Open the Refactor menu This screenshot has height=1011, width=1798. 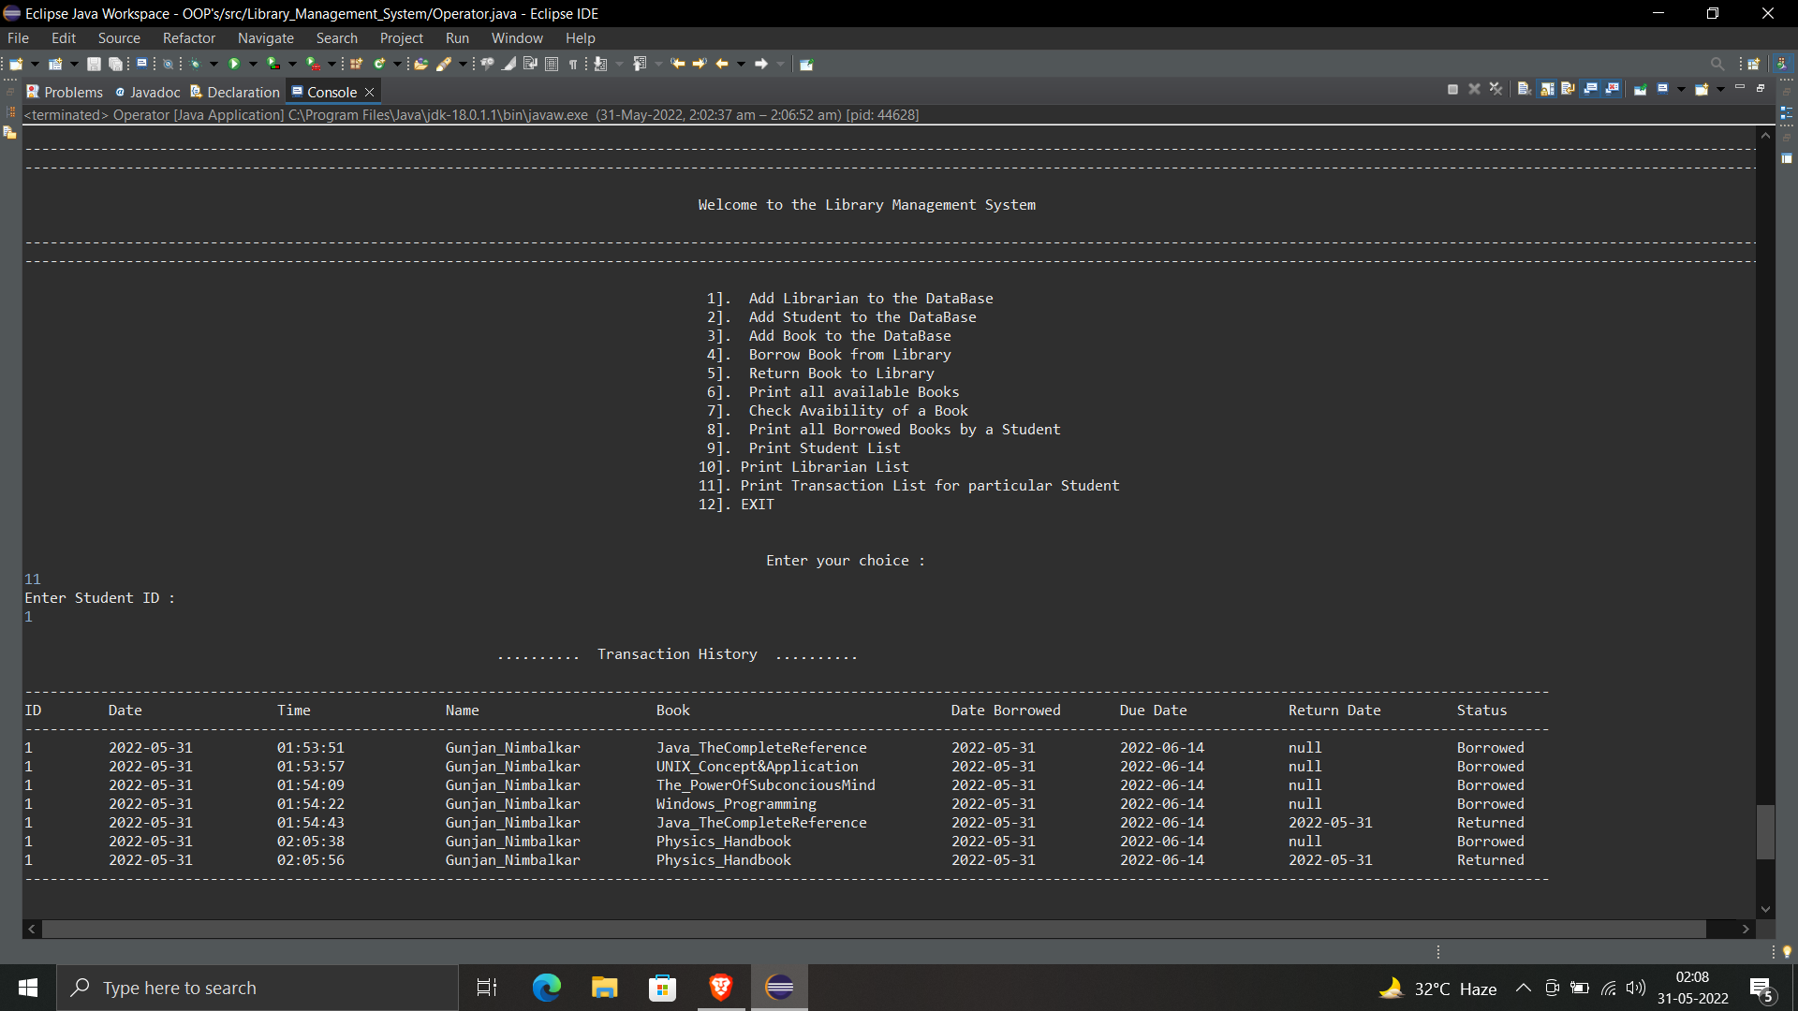coord(188,38)
